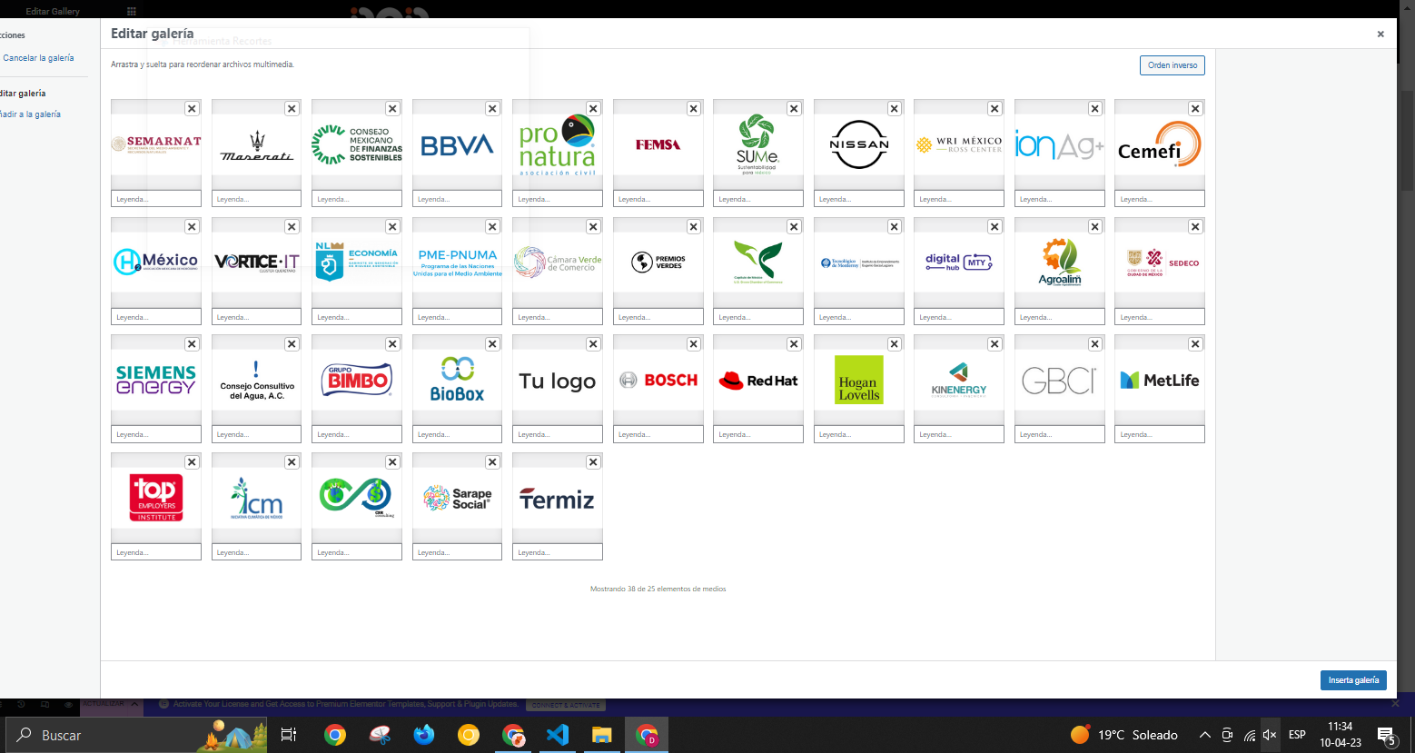This screenshot has height=753, width=1415.
Task: Click the Cancelar la galería link
Action: pyautogui.click(x=39, y=58)
